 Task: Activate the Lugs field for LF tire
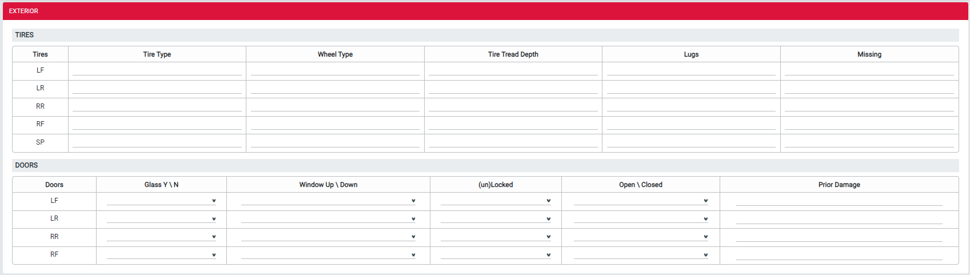point(691,70)
